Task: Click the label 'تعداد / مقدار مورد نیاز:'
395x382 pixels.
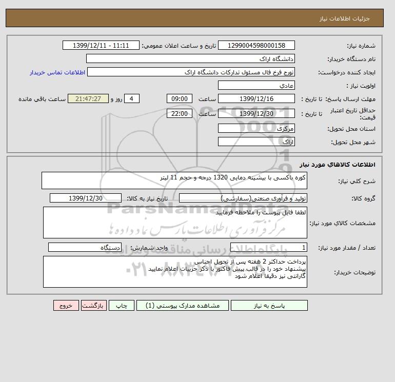Action: [x=347, y=248]
